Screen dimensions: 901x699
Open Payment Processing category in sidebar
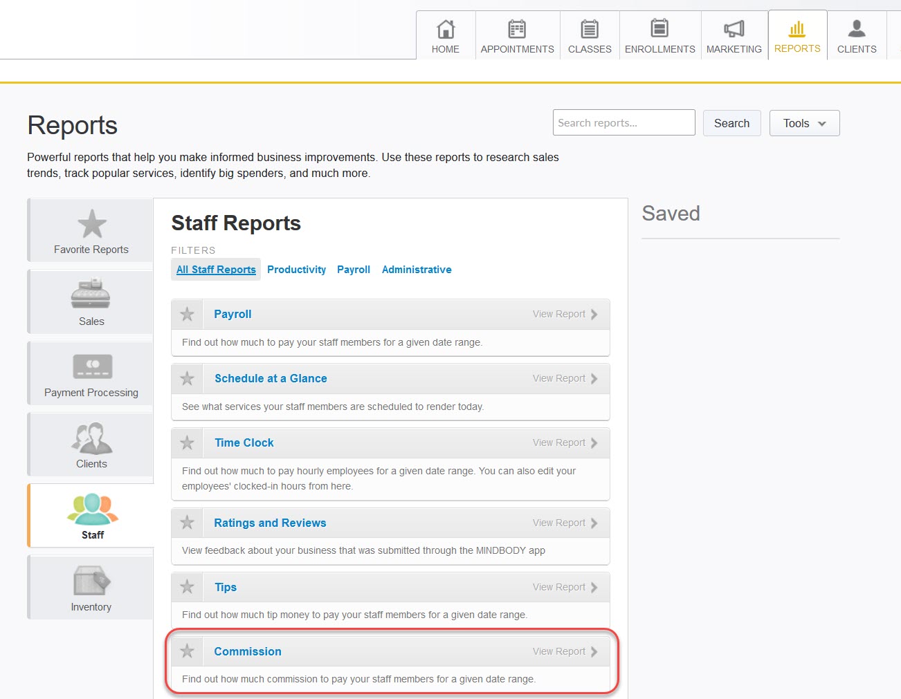(91, 374)
